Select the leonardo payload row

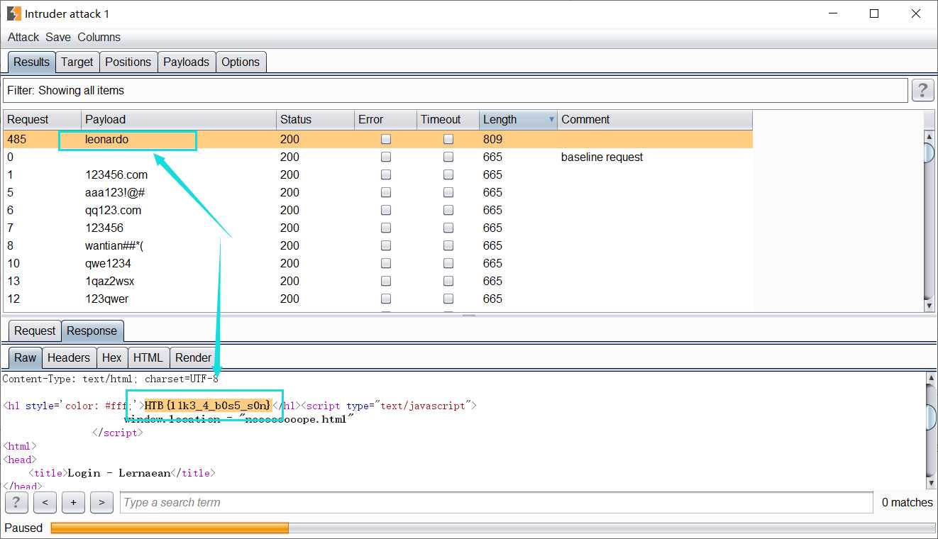377,139
